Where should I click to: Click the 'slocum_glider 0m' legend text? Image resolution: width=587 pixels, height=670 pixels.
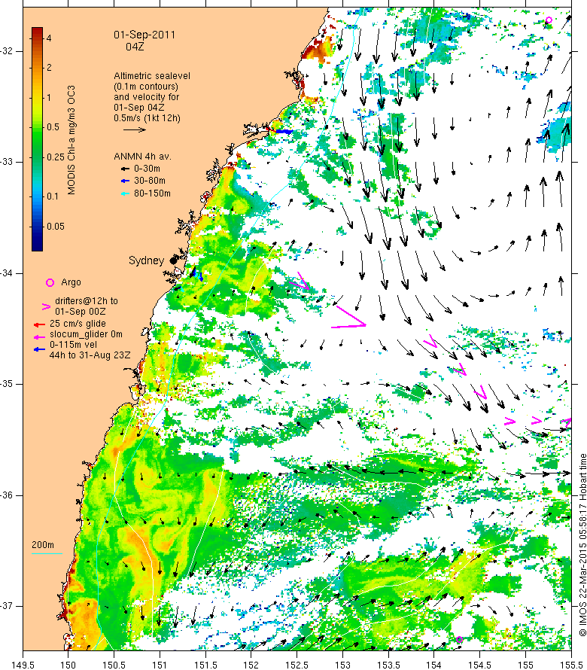[x=86, y=334]
